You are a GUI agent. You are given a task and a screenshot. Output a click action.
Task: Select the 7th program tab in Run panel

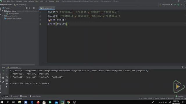13,67
